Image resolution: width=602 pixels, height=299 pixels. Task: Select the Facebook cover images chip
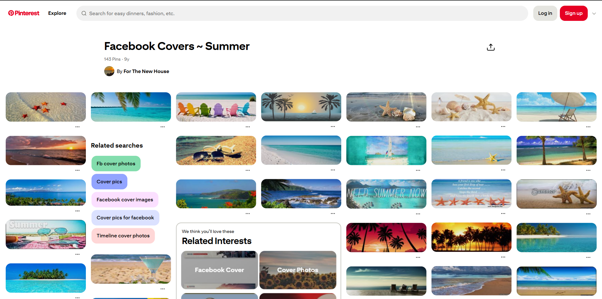click(125, 199)
